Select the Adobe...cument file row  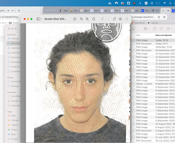pos(153,84)
